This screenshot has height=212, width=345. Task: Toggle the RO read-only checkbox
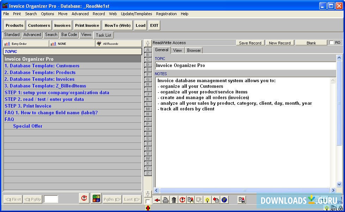[332, 43]
